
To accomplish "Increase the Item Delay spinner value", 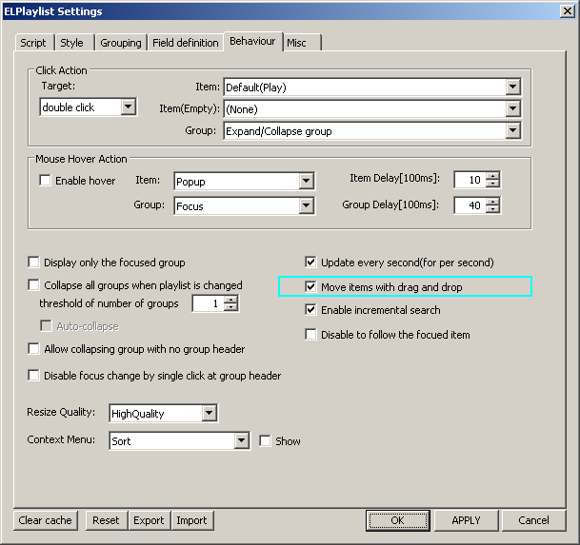I will point(491,176).
